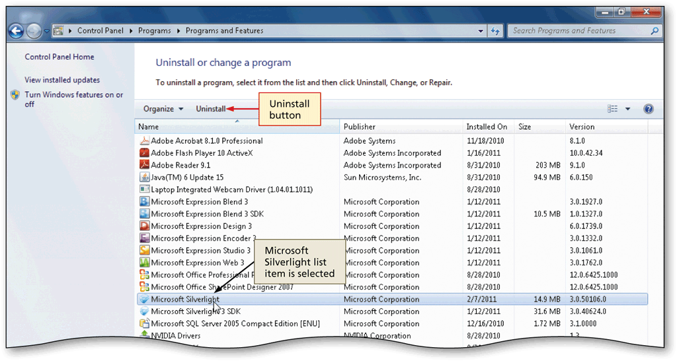Click the Java(TM) 6 Update 15 icon
This screenshot has height=361, width=677.
click(x=144, y=177)
